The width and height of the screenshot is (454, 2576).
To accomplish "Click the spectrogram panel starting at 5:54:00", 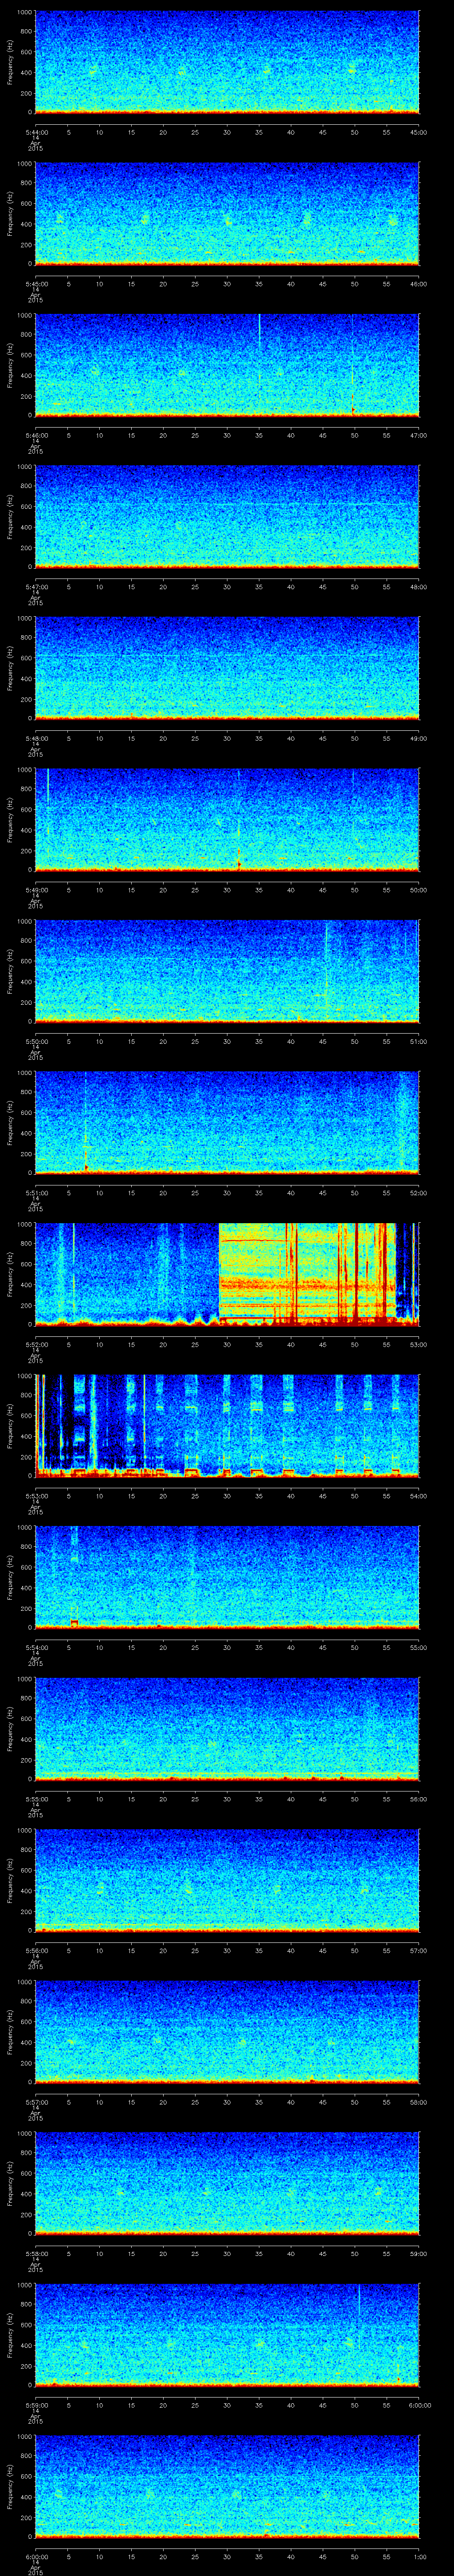I will [227, 1577].
